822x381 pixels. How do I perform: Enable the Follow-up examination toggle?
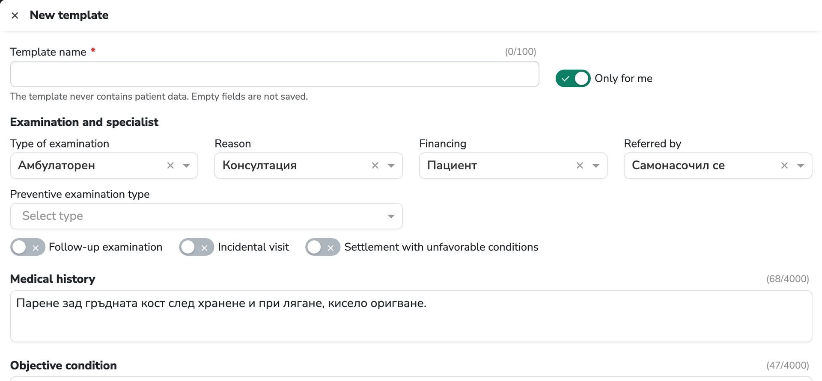coord(28,247)
